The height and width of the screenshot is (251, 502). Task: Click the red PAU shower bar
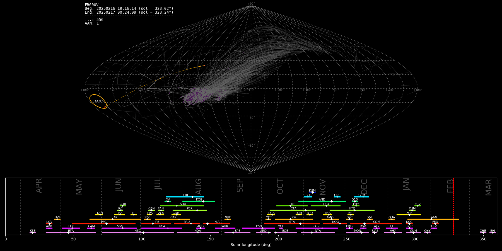pos(187,224)
